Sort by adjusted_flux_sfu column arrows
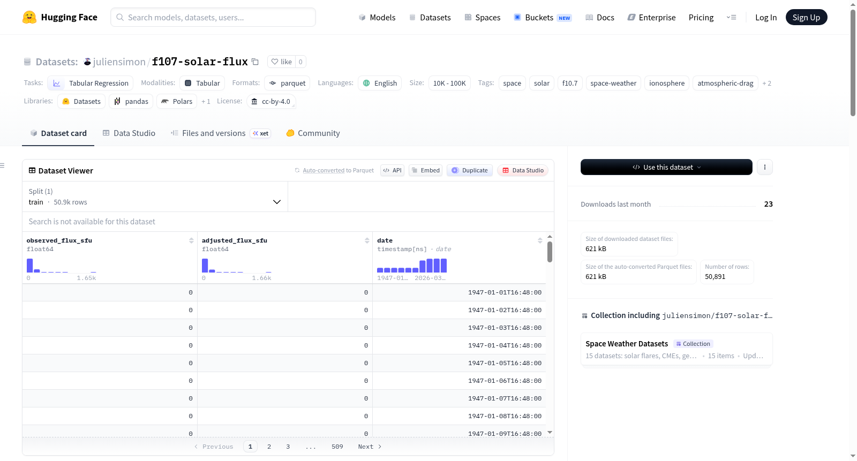 (x=367, y=240)
